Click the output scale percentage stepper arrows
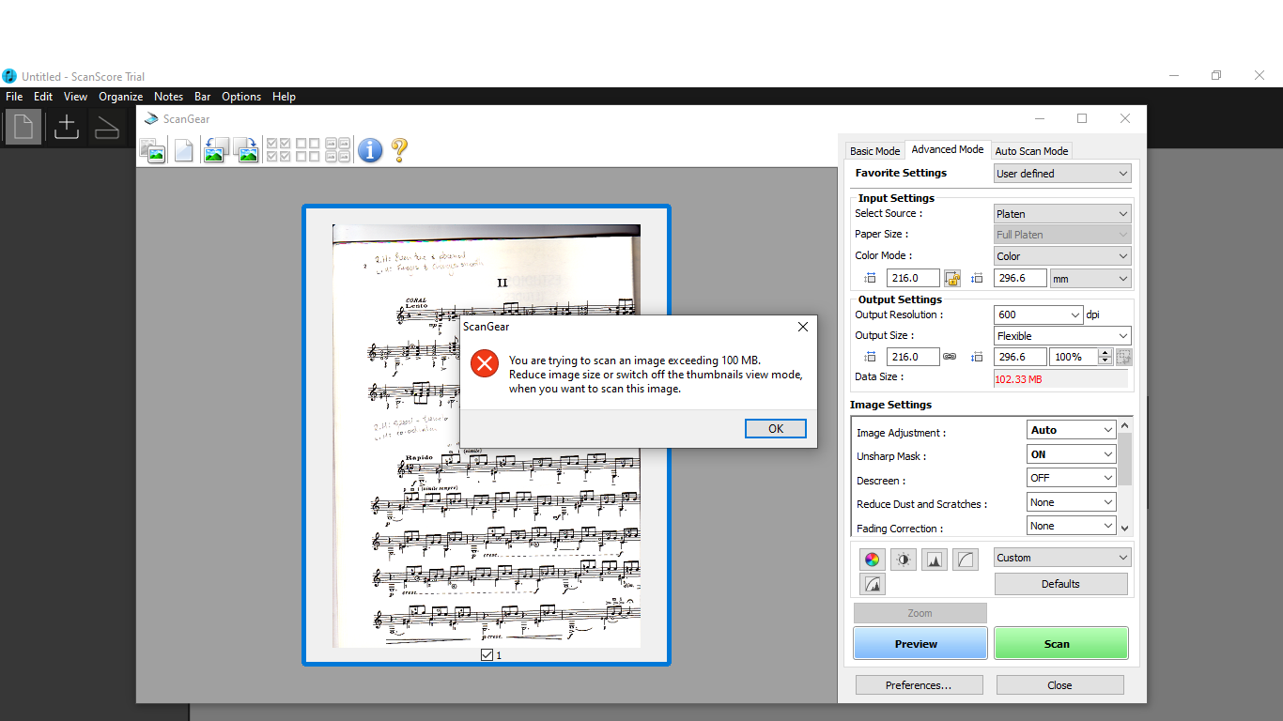1283x721 pixels. click(x=1105, y=357)
